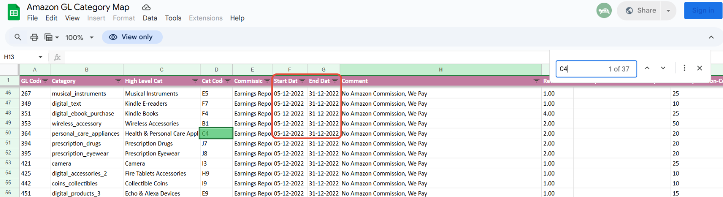
Task: Click the personal_care_appliances cell
Action: tap(87, 133)
